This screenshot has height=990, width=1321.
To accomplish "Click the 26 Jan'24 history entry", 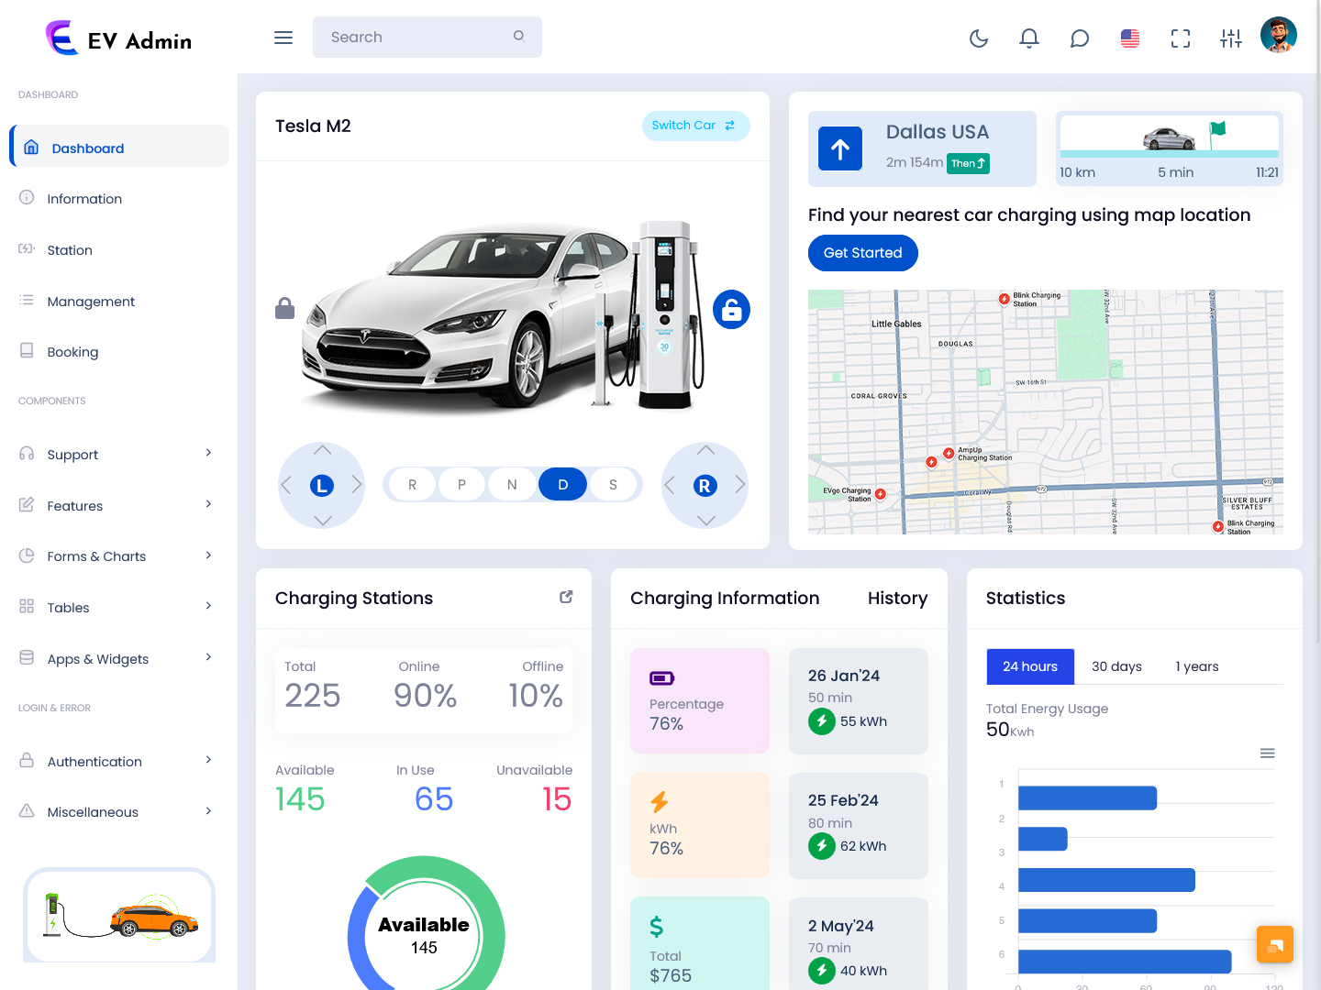I will click(859, 700).
